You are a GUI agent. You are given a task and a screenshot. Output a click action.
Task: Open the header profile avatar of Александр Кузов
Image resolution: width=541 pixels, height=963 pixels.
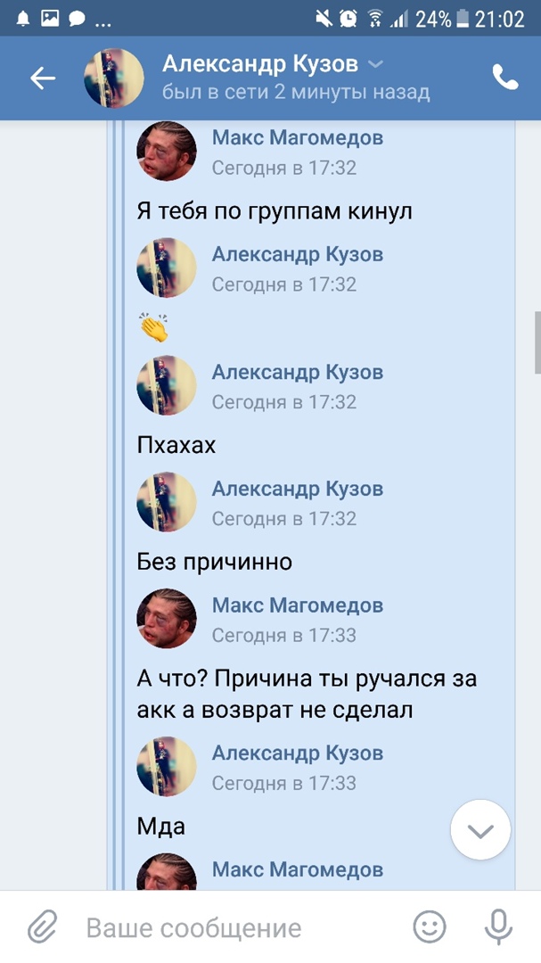(113, 78)
